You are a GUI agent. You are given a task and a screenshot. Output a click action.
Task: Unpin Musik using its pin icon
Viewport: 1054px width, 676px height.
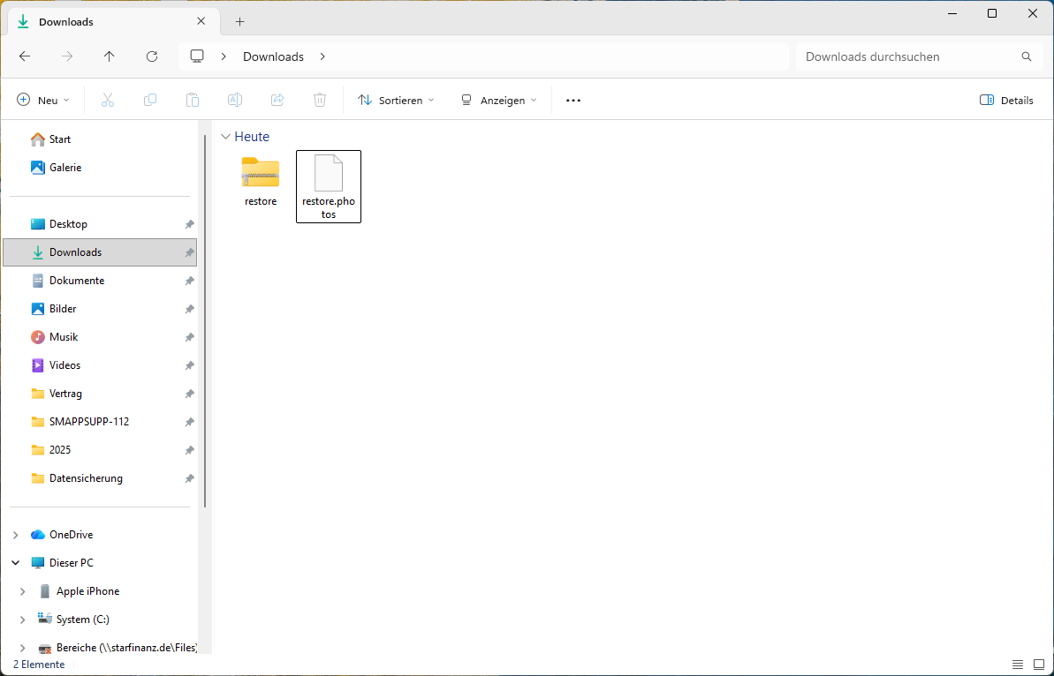point(190,337)
